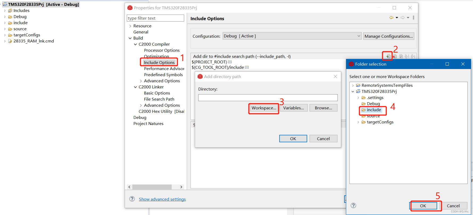Click the ellipsis icon beside ${CG_TOOL_ROOT}/include
Image resolution: width=473 pixels, height=215 pixels.
(x=247, y=67)
